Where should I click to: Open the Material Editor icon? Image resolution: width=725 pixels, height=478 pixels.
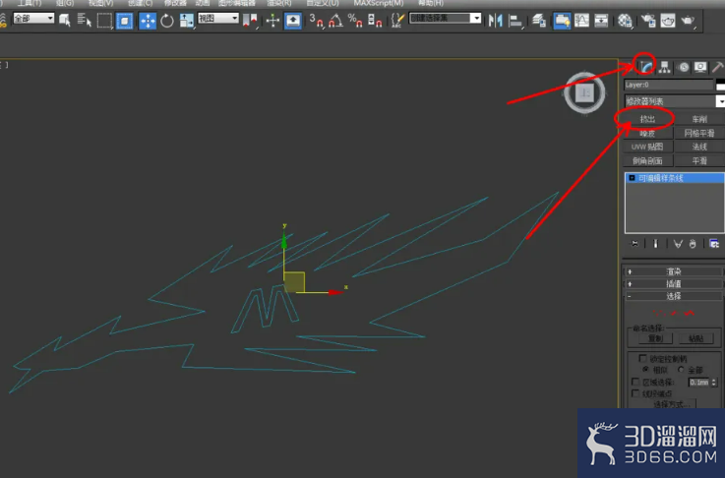[625, 21]
